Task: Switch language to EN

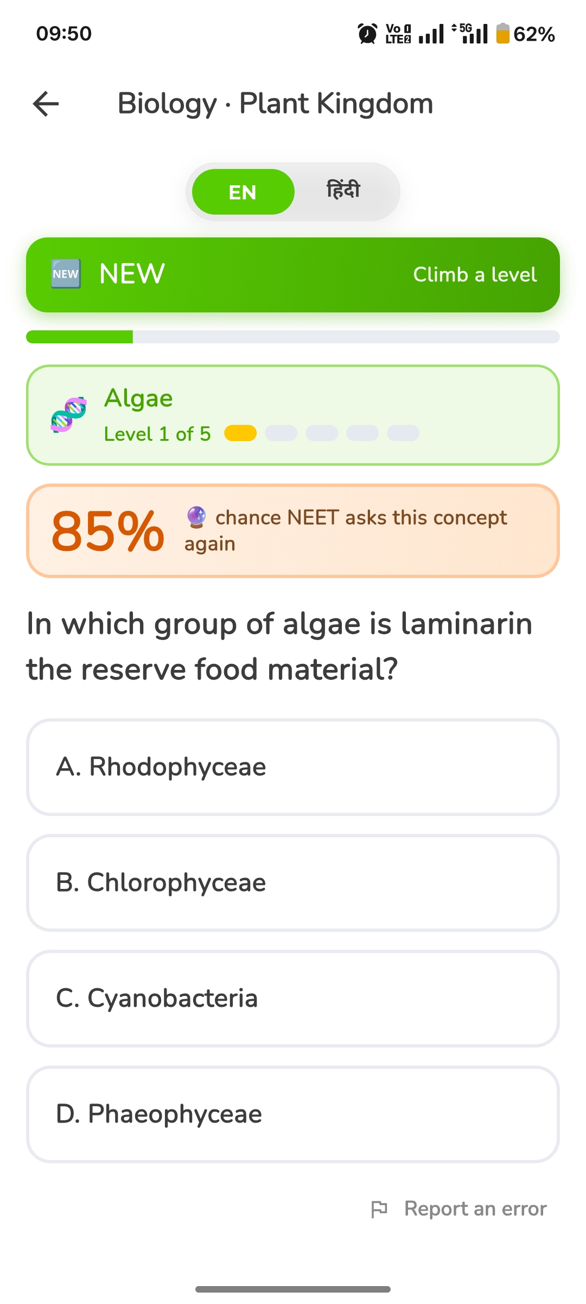Action: pos(243,192)
